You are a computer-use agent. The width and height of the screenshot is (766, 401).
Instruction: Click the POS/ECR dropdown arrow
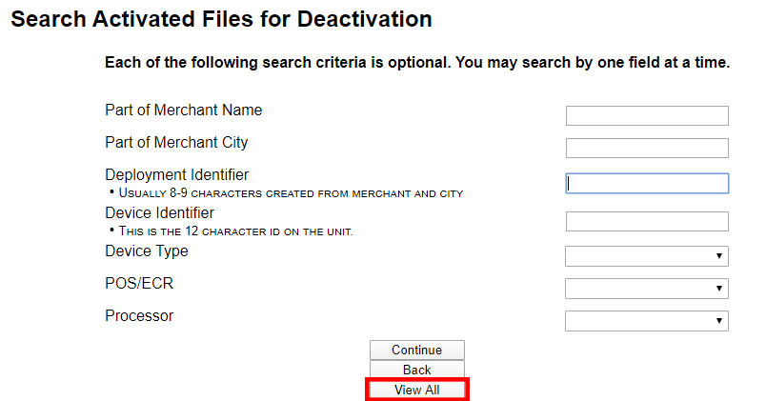[x=718, y=289]
